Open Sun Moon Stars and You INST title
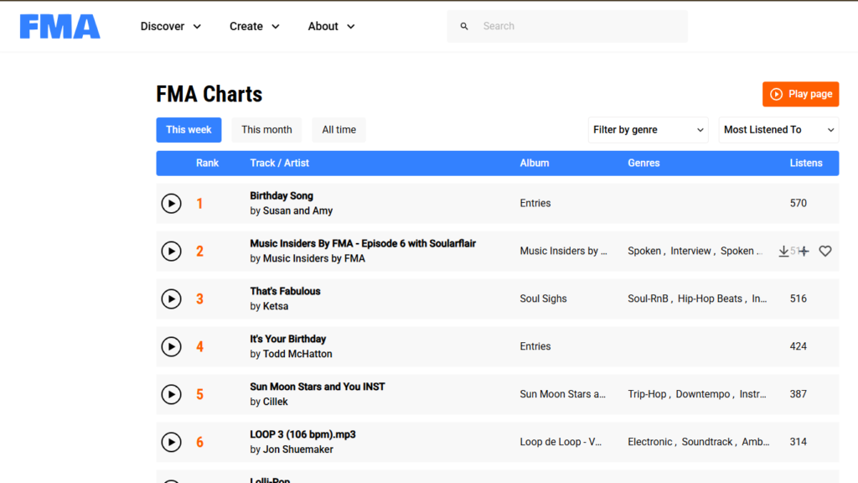Image resolution: width=858 pixels, height=483 pixels. [x=318, y=387]
